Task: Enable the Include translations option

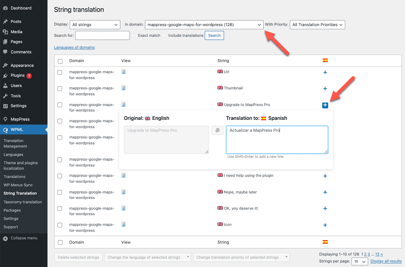Action: click(164, 35)
